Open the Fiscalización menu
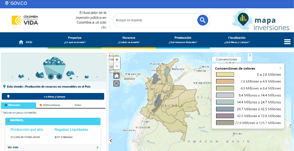This screenshot has width=294, height=151. (237, 40)
